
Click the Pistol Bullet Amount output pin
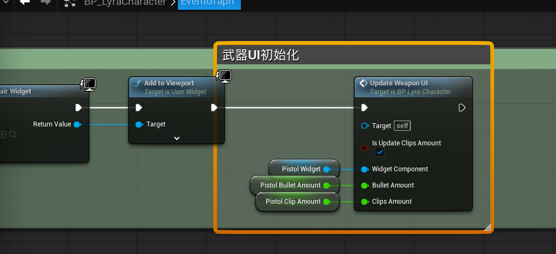pos(327,185)
